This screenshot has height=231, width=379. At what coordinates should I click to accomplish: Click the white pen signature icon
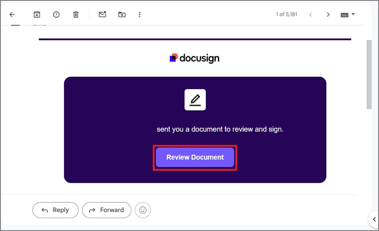[195, 100]
